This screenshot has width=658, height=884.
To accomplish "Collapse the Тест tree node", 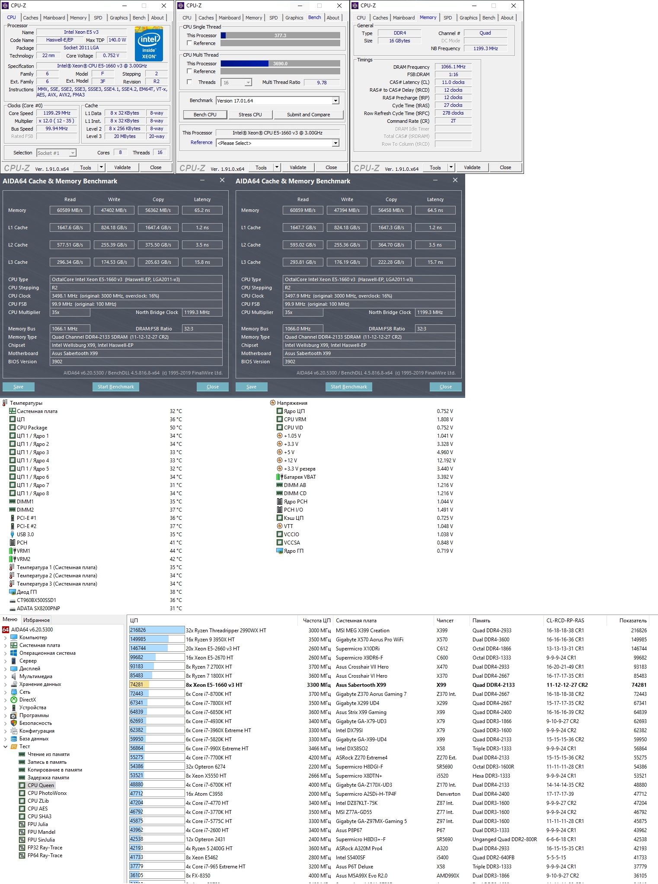I will [x=5, y=746].
